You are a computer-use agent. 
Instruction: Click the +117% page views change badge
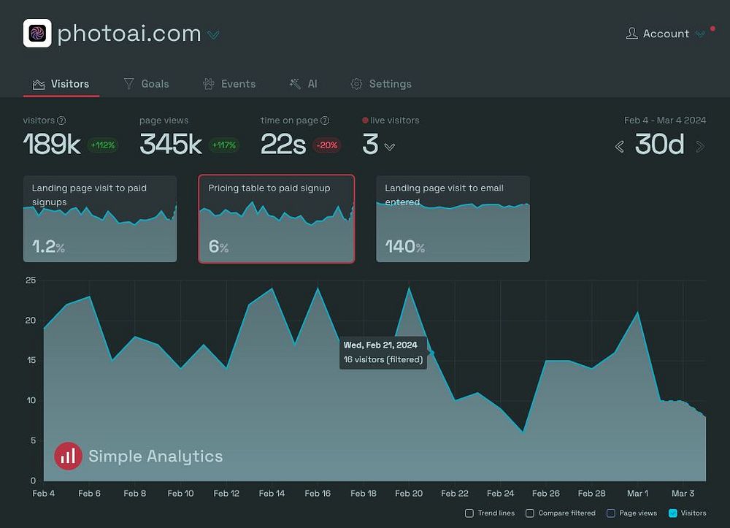pos(224,145)
